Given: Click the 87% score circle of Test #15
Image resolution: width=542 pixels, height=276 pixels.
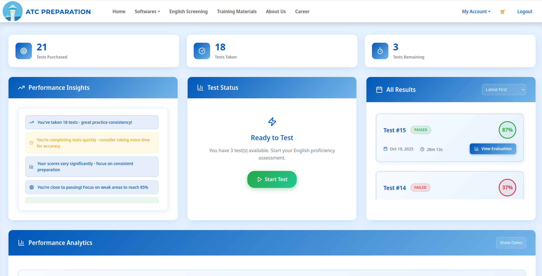Looking at the screenshot, I should [507, 130].
